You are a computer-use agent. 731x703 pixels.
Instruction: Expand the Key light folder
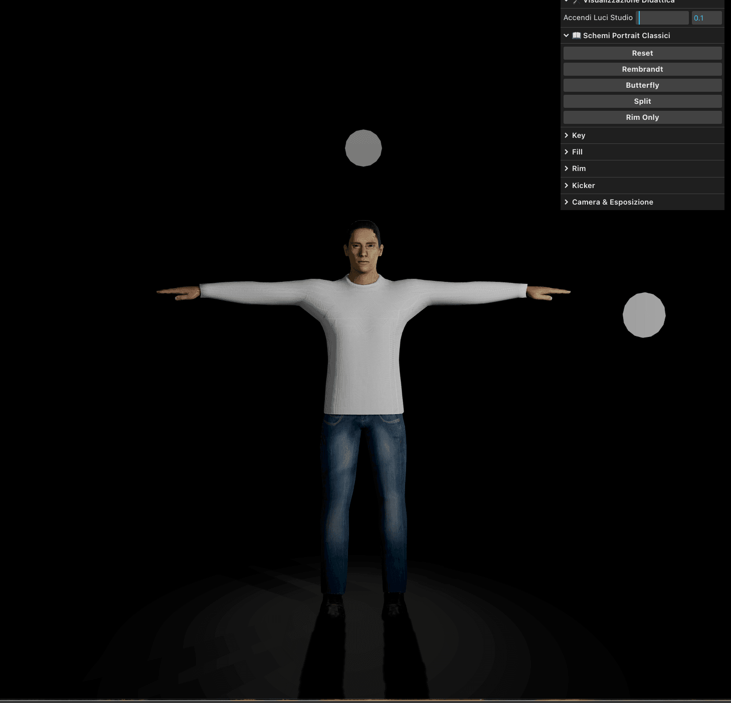coord(579,135)
